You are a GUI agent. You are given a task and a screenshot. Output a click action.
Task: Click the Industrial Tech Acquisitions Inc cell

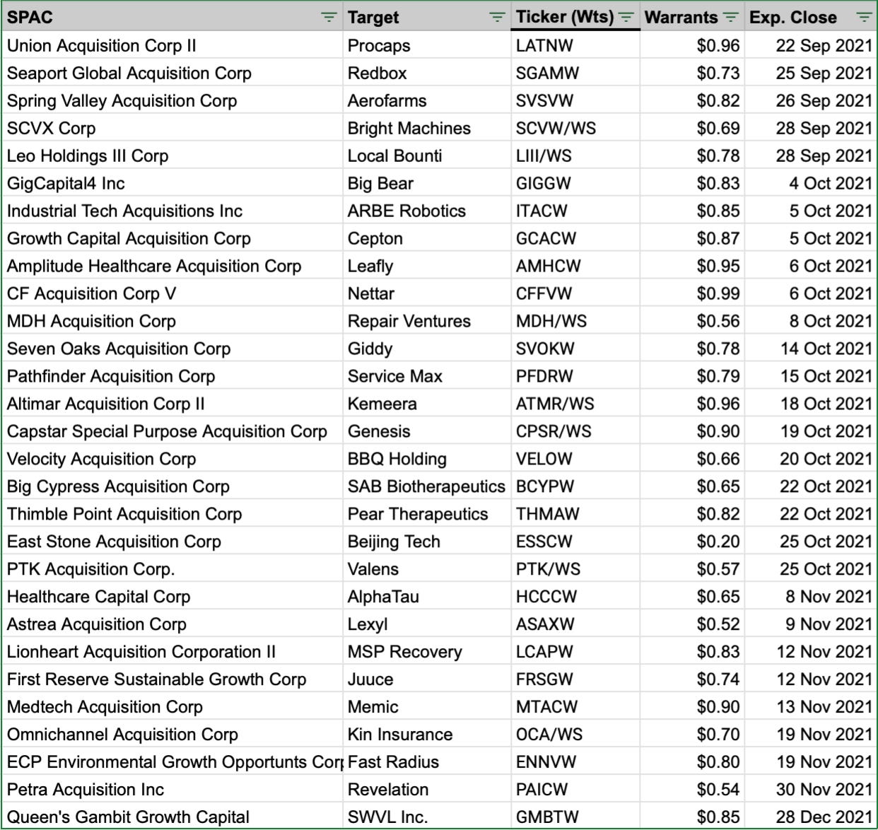coord(172,211)
